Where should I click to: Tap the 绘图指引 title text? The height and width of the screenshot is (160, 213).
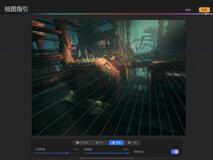(16, 9)
